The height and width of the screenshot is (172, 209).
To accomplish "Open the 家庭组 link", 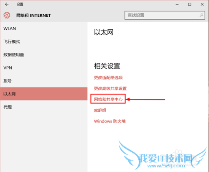I will 100,110.
